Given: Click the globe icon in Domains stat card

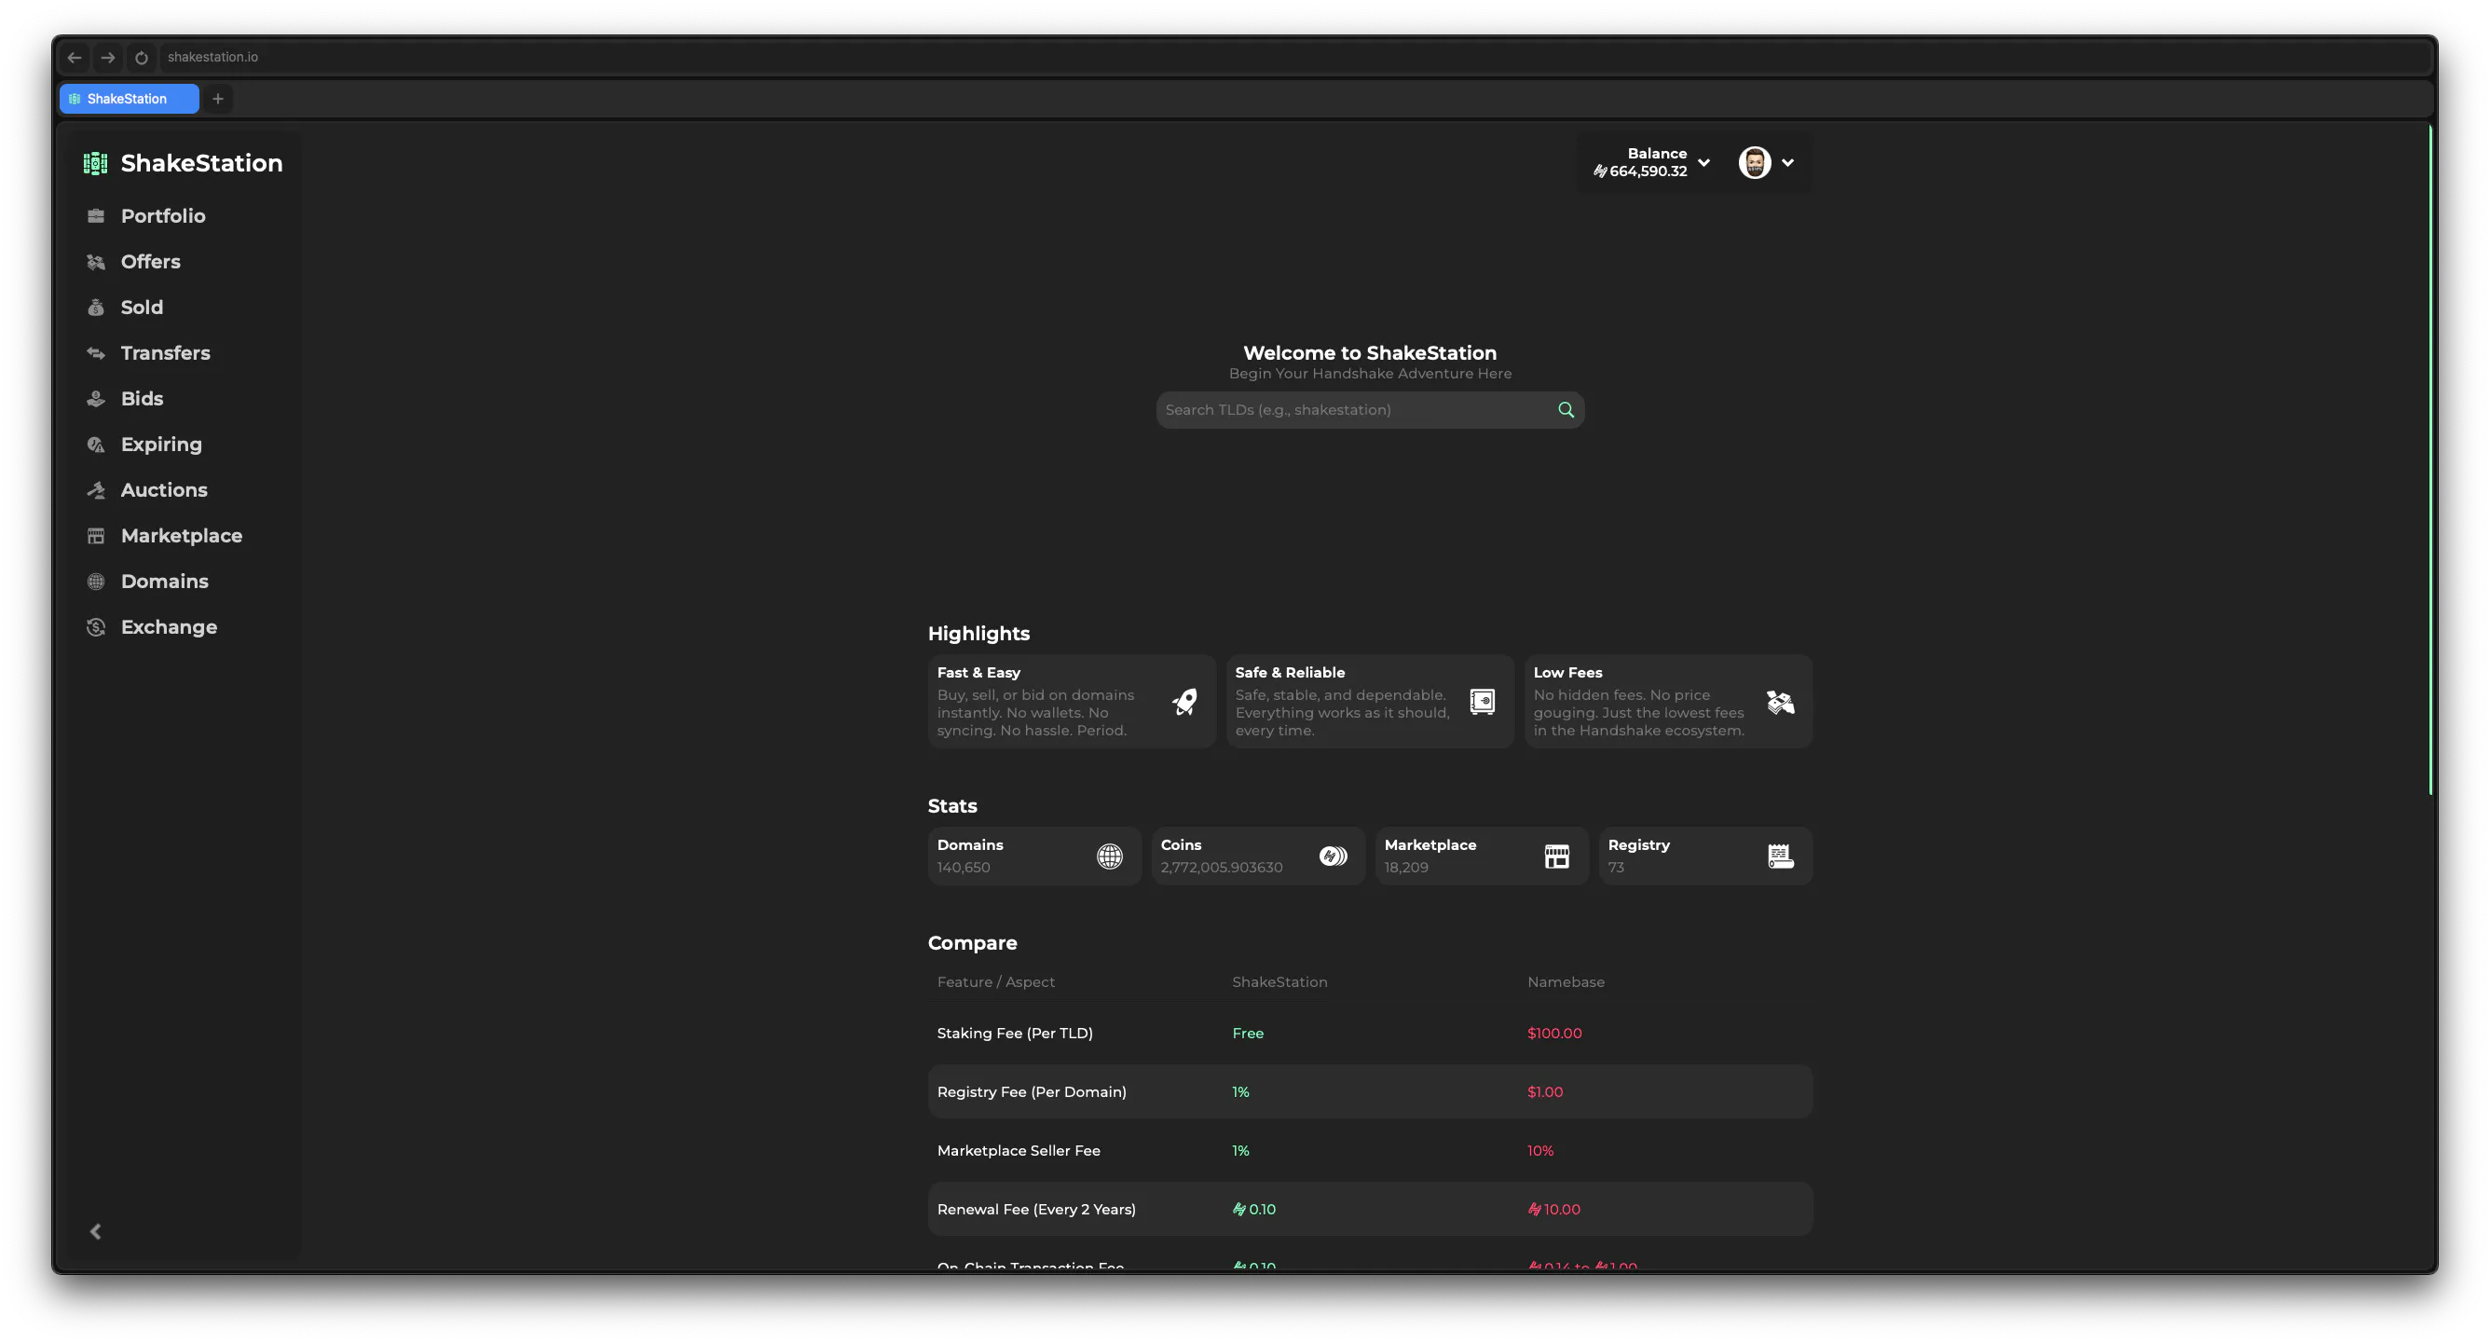Looking at the screenshot, I should click(1110, 856).
